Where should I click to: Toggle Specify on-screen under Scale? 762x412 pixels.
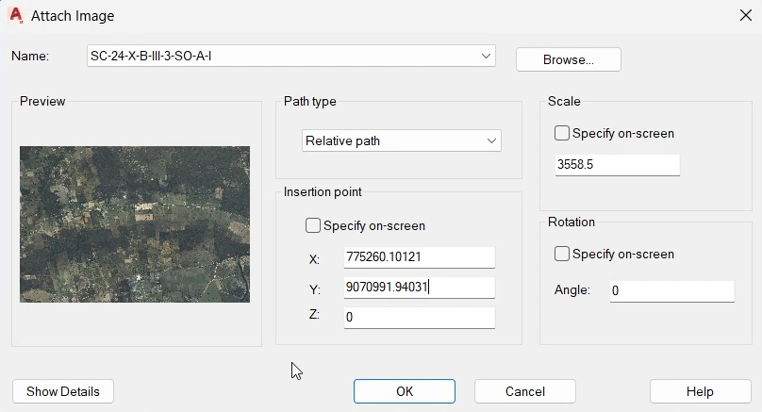(562, 134)
